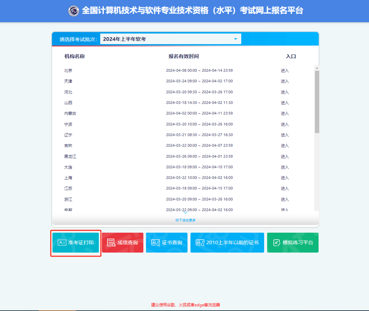
Task: Click 进入 for 山西
Action: tap(285, 103)
